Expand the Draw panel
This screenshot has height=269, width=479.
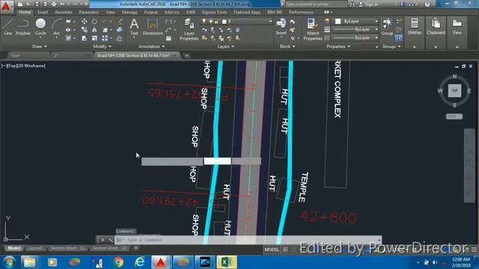pos(40,46)
